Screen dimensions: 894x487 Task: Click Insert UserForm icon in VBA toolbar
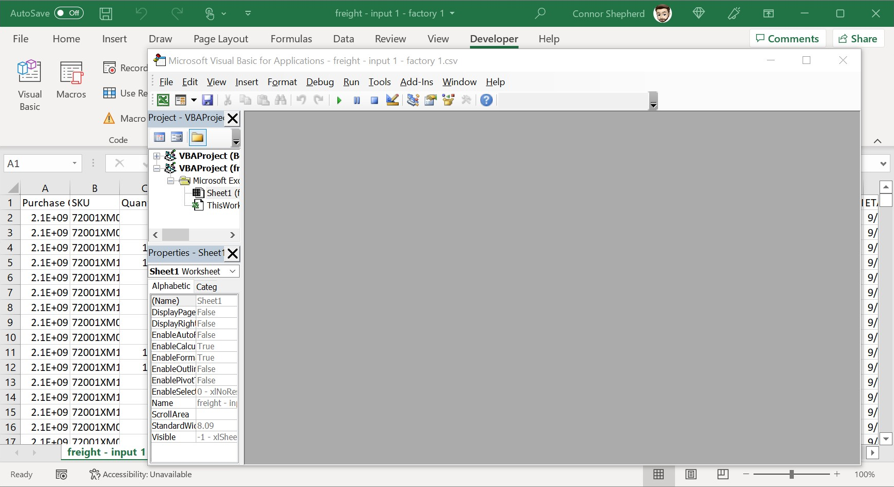(x=180, y=100)
